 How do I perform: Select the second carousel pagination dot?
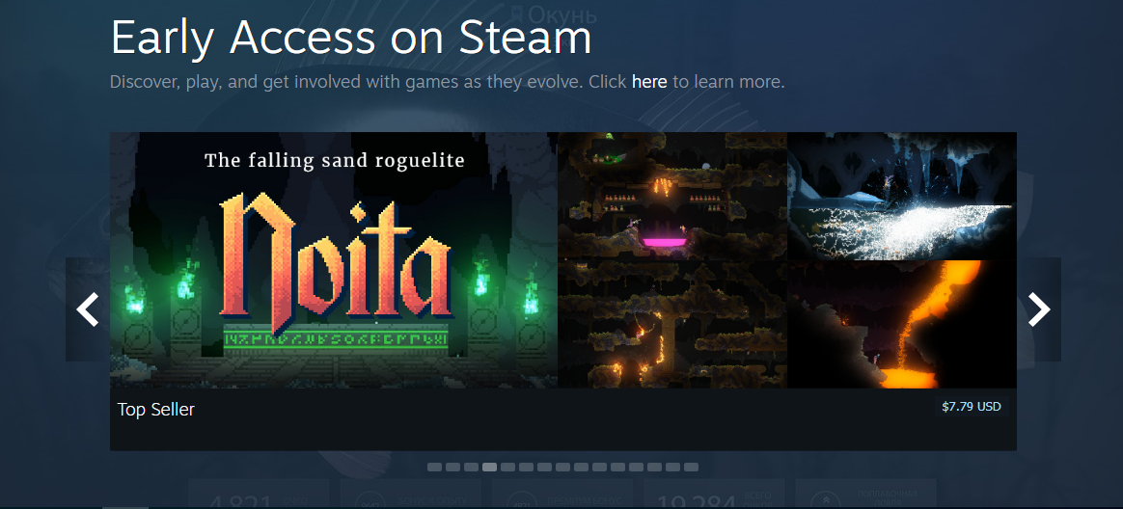[452, 467]
